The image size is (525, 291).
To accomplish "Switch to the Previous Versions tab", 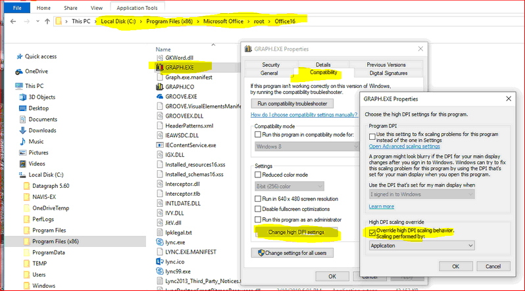I will click(x=386, y=64).
